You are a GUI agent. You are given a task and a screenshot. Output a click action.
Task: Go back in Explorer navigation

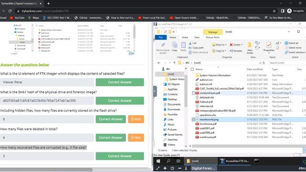tap(159, 63)
